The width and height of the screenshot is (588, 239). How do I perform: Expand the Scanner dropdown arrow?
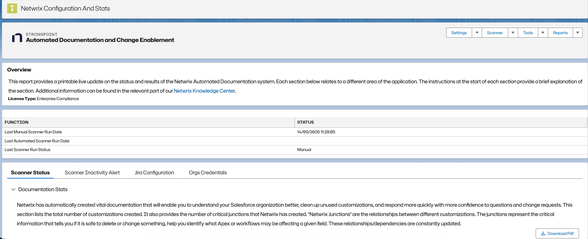513,33
